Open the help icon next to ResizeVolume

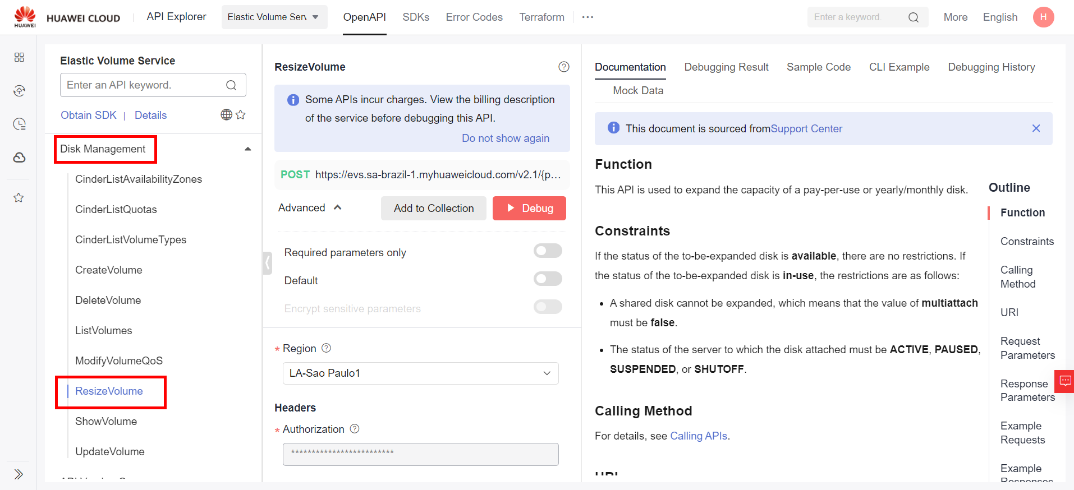click(563, 67)
